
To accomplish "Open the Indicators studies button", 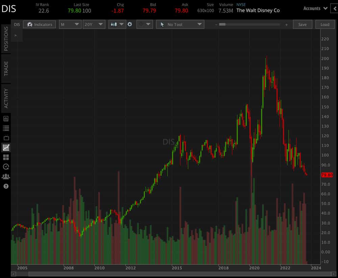I will (40, 25).
